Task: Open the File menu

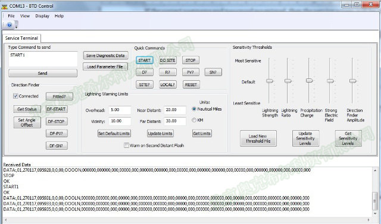Action: (11, 16)
